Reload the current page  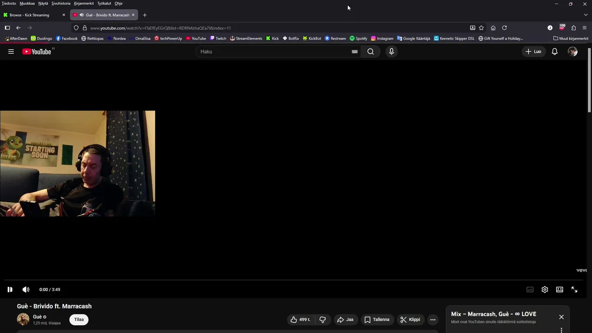[x=505, y=28]
